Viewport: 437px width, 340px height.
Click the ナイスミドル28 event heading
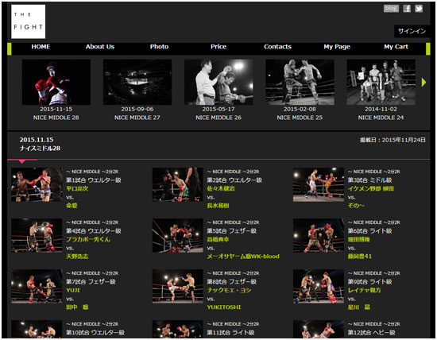tap(40, 149)
